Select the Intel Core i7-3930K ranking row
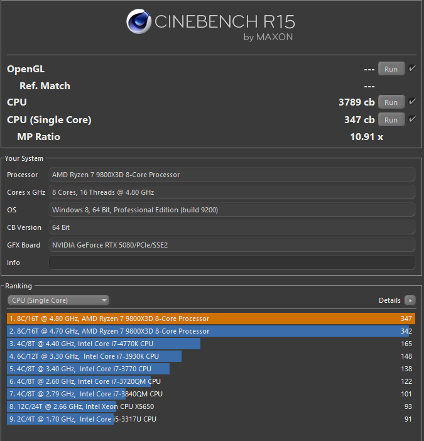424x441 pixels. [211, 356]
